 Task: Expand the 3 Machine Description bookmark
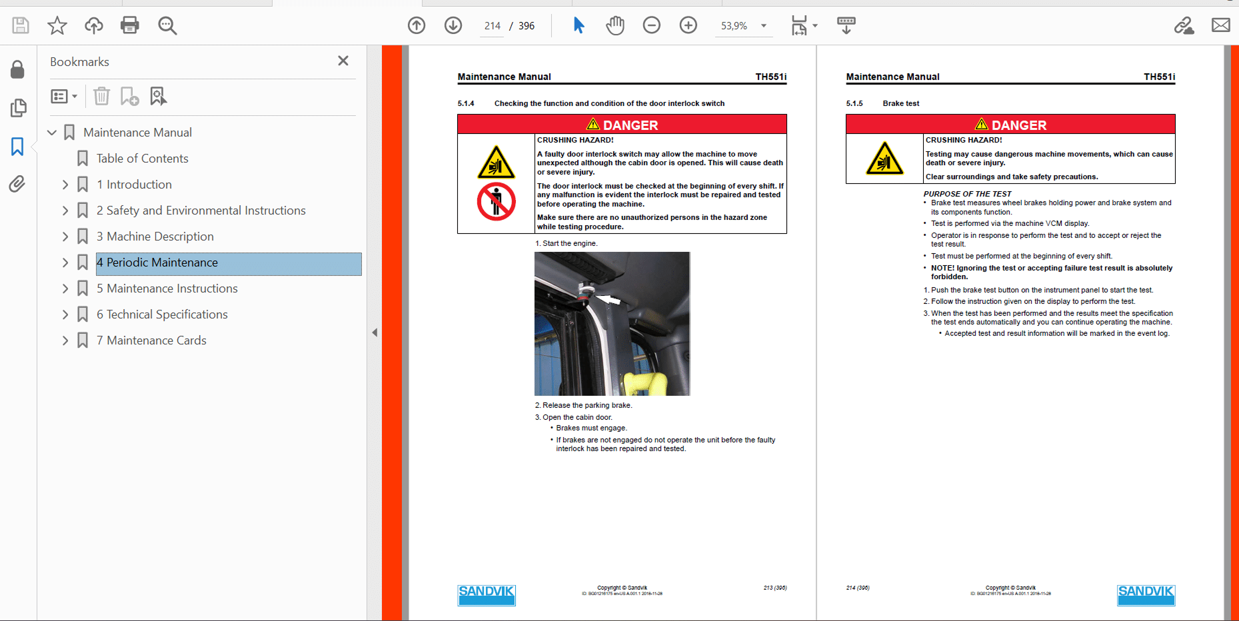pos(65,237)
